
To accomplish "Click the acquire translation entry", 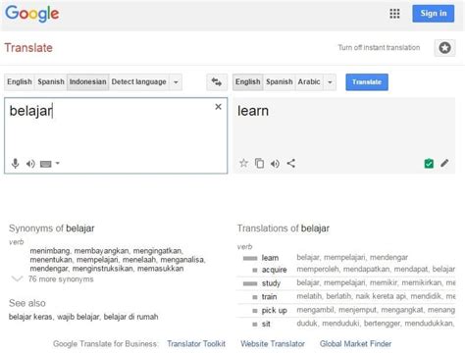I will click(274, 270).
